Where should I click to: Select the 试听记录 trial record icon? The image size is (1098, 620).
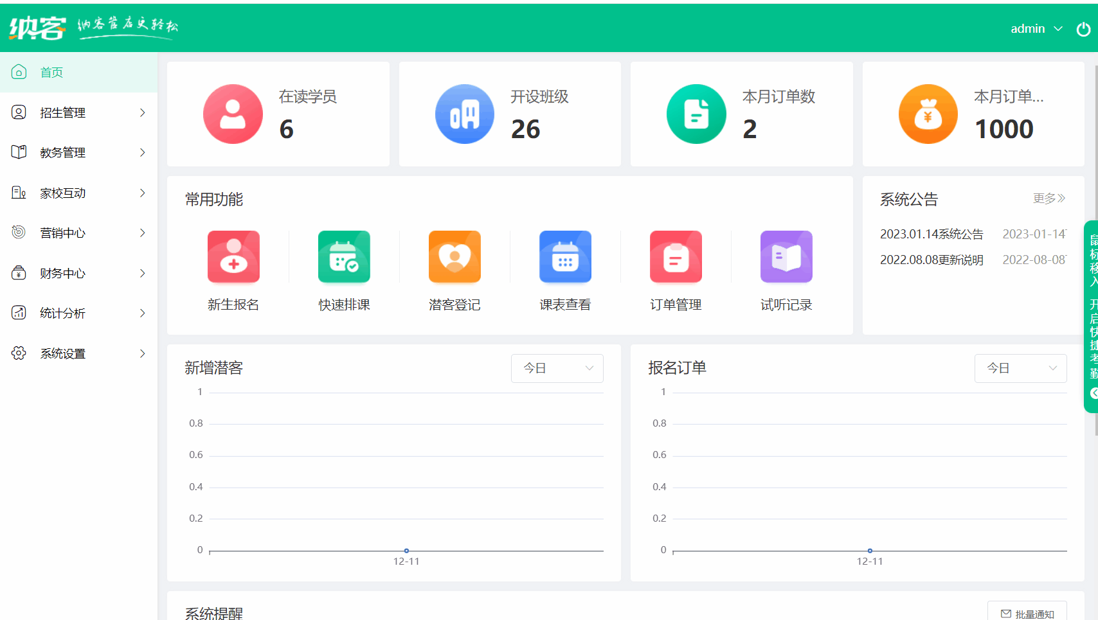click(x=786, y=256)
